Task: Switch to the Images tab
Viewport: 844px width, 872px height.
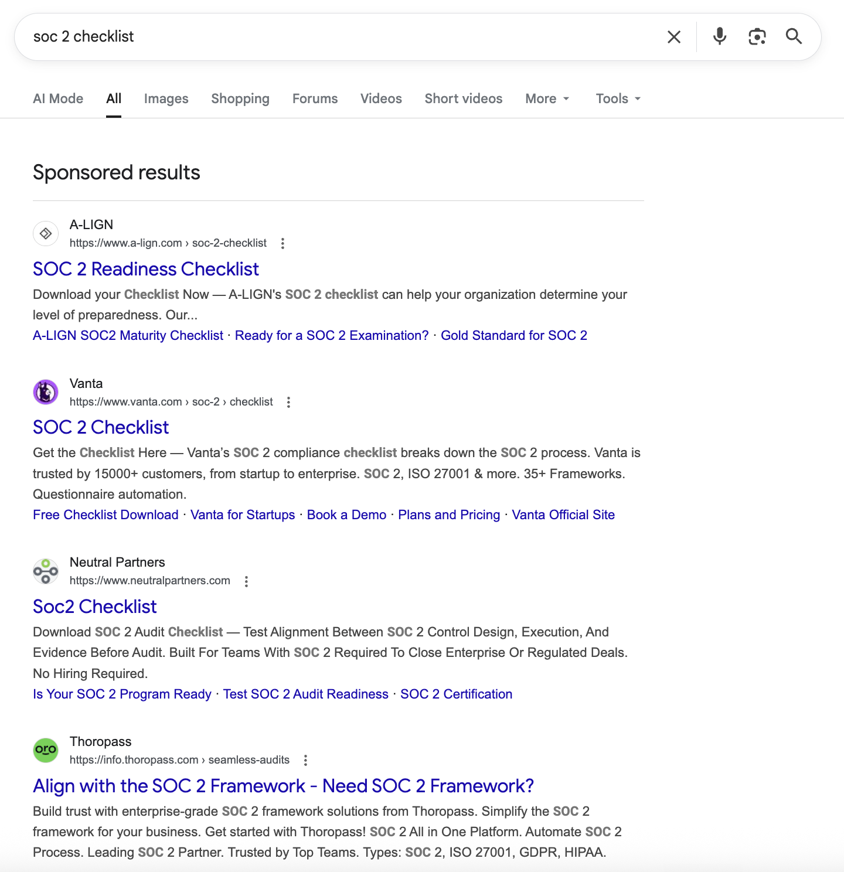Action: (x=166, y=98)
